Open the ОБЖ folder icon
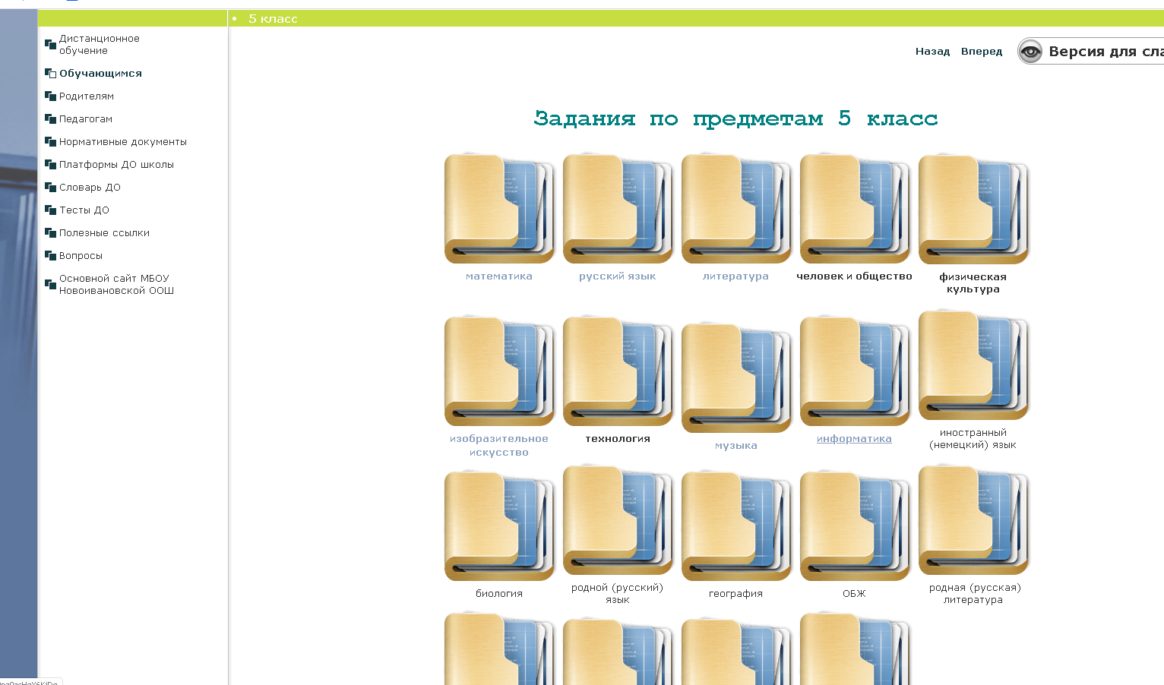Image resolution: width=1164 pixels, height=685 pixels. coord(855,526)
